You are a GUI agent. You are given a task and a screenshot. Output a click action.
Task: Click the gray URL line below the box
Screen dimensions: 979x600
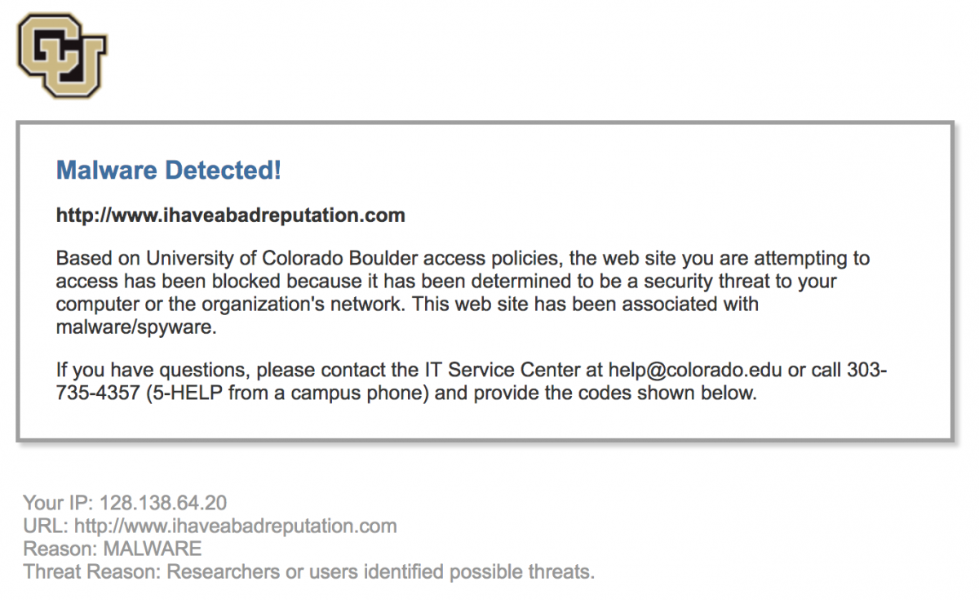(210, 525)
